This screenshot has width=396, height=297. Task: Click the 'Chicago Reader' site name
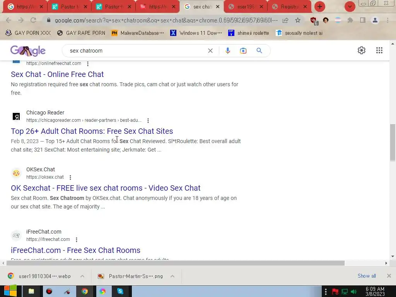(x=45, y=113)
